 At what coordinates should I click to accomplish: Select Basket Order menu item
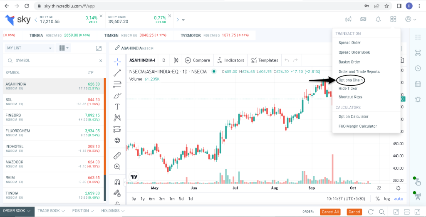(349, 62)
